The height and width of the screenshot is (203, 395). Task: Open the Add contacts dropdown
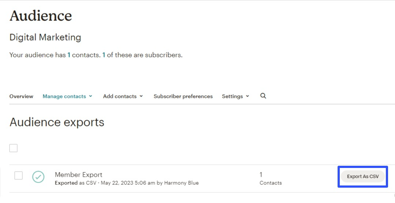point(123,96)
